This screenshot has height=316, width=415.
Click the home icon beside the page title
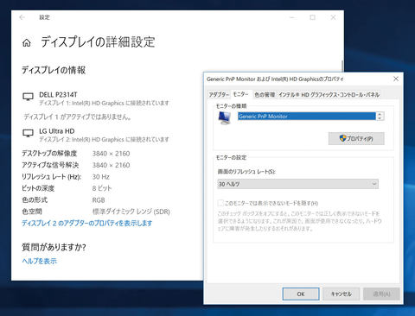[x=27, y=43]
